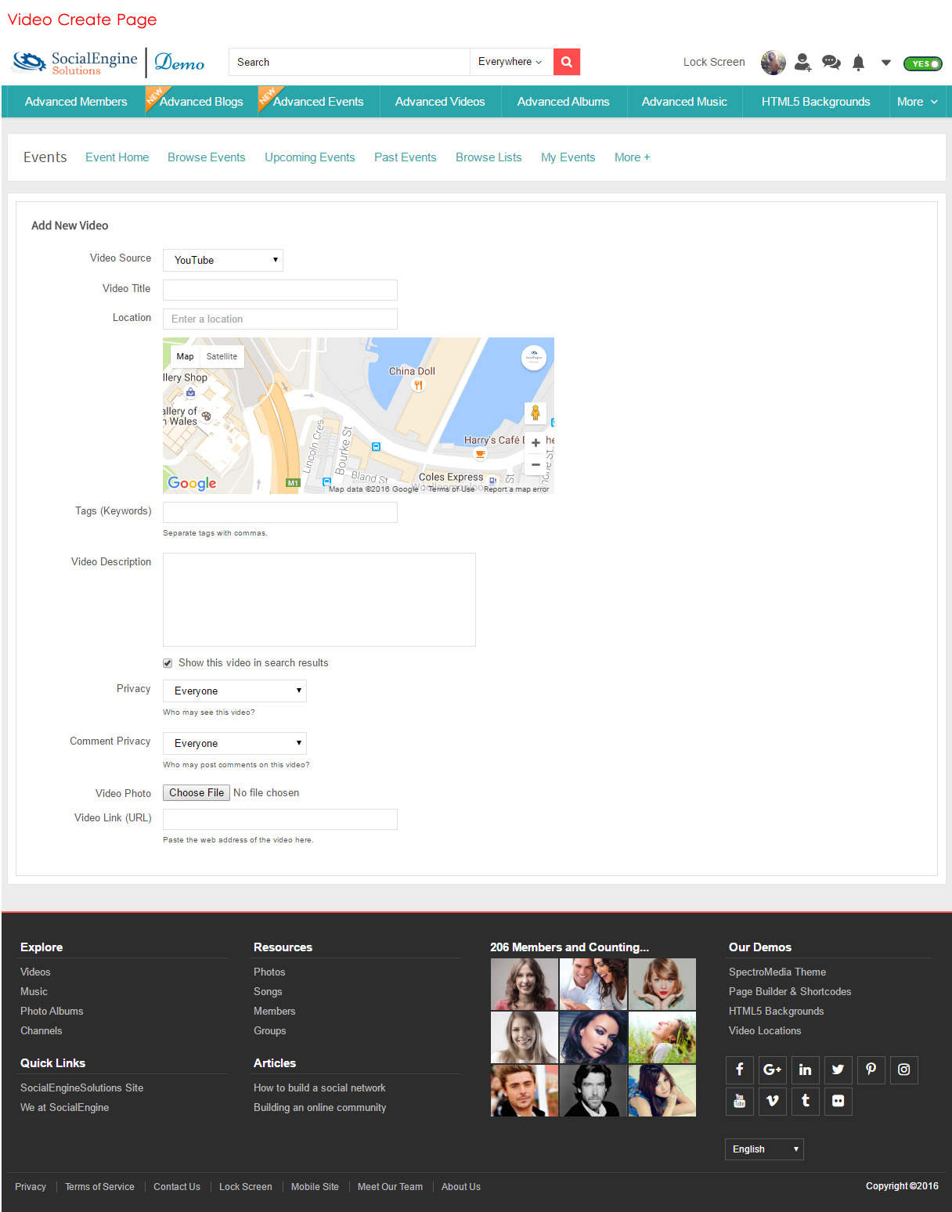952x1212 pixels.
Task: Click the Twitter icon in footer
Action: point(838,1070)
